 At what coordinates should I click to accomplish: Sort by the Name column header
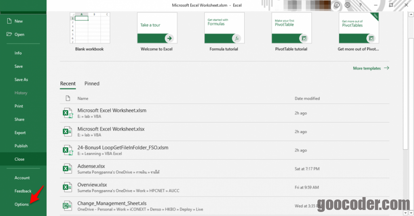(83, 98)
